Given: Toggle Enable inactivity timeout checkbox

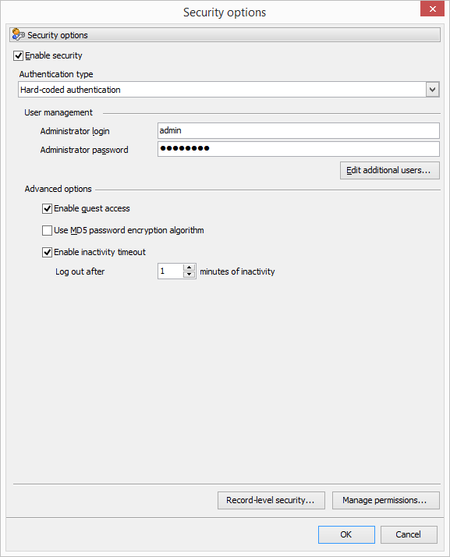Looking at the screenshot, I should click(47, 253).
